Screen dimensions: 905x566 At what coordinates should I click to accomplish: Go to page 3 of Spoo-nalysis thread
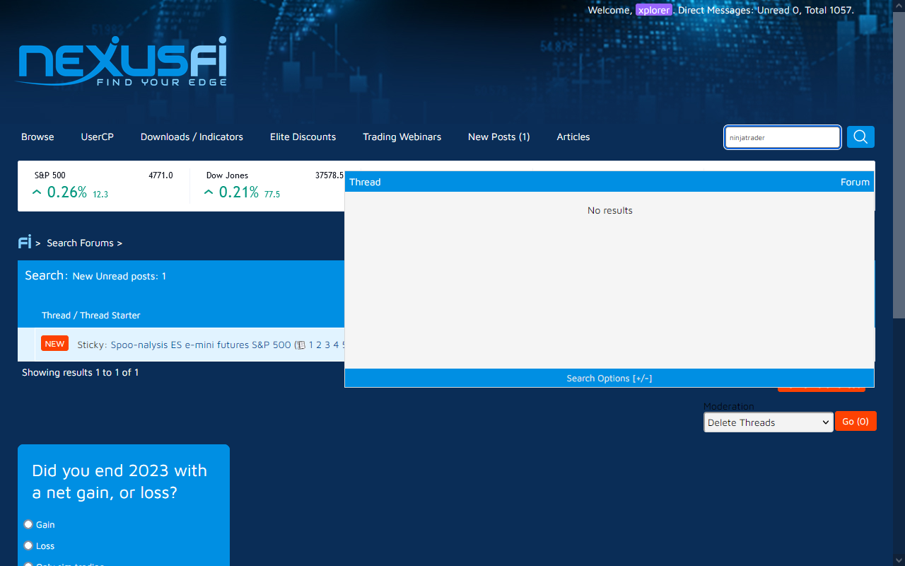coord(328,345)
